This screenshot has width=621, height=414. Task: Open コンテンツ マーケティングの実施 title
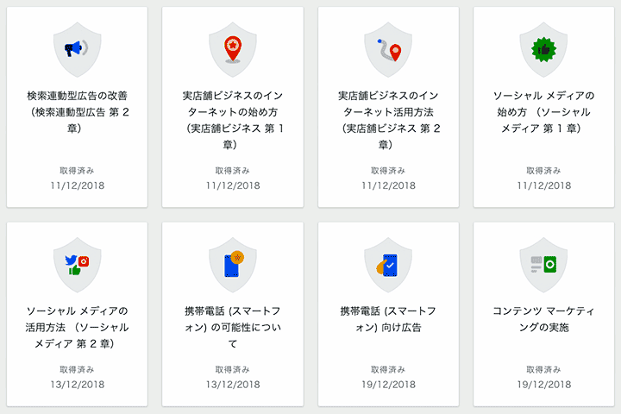pos(543,318)
